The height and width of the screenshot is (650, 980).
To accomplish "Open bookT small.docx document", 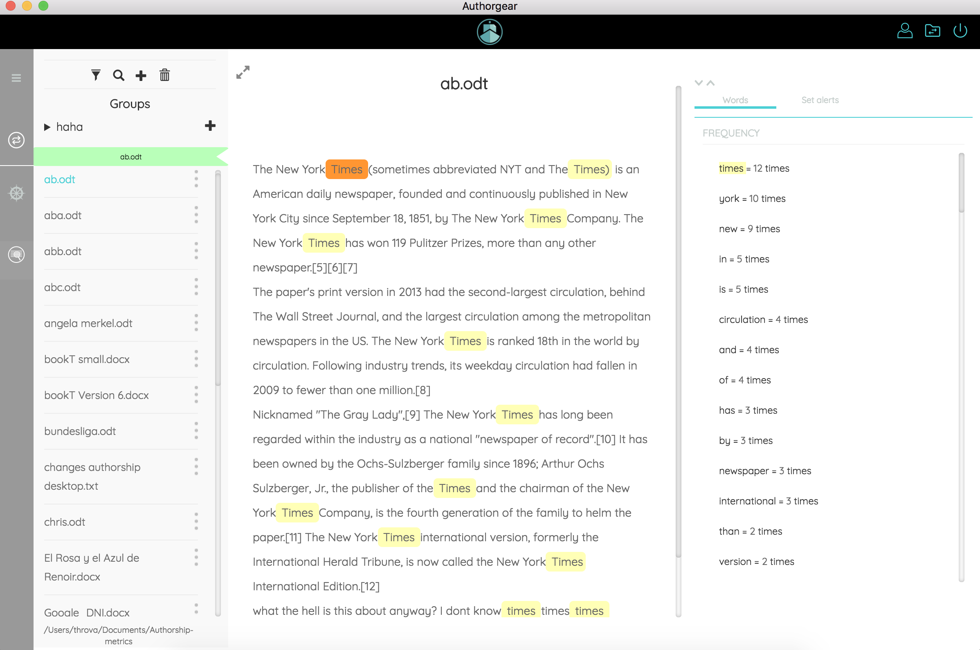I will pos(87,359).
